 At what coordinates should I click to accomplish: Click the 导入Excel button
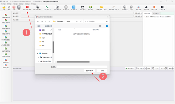coord(130,68)
